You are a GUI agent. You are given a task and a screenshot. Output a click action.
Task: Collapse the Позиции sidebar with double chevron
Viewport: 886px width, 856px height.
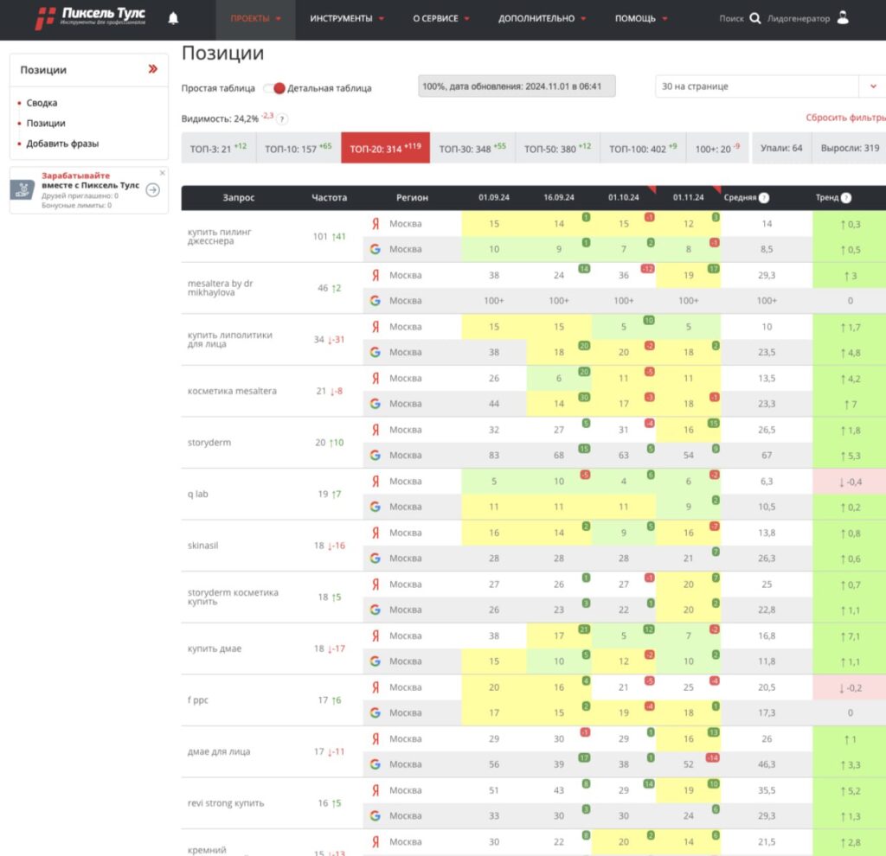[153, 69]
